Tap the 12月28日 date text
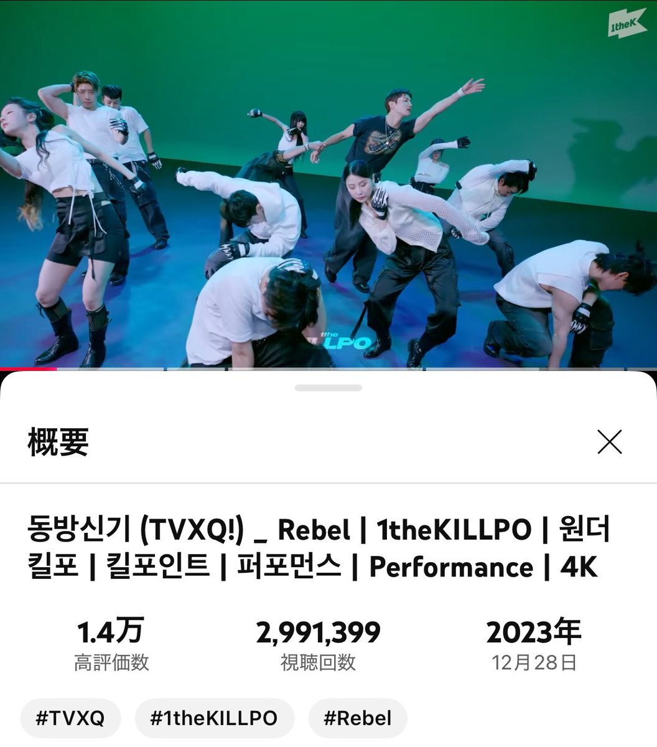The image size is (657, 747). click(x=534, y=662)
